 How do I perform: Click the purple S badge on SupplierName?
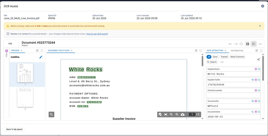256,69
